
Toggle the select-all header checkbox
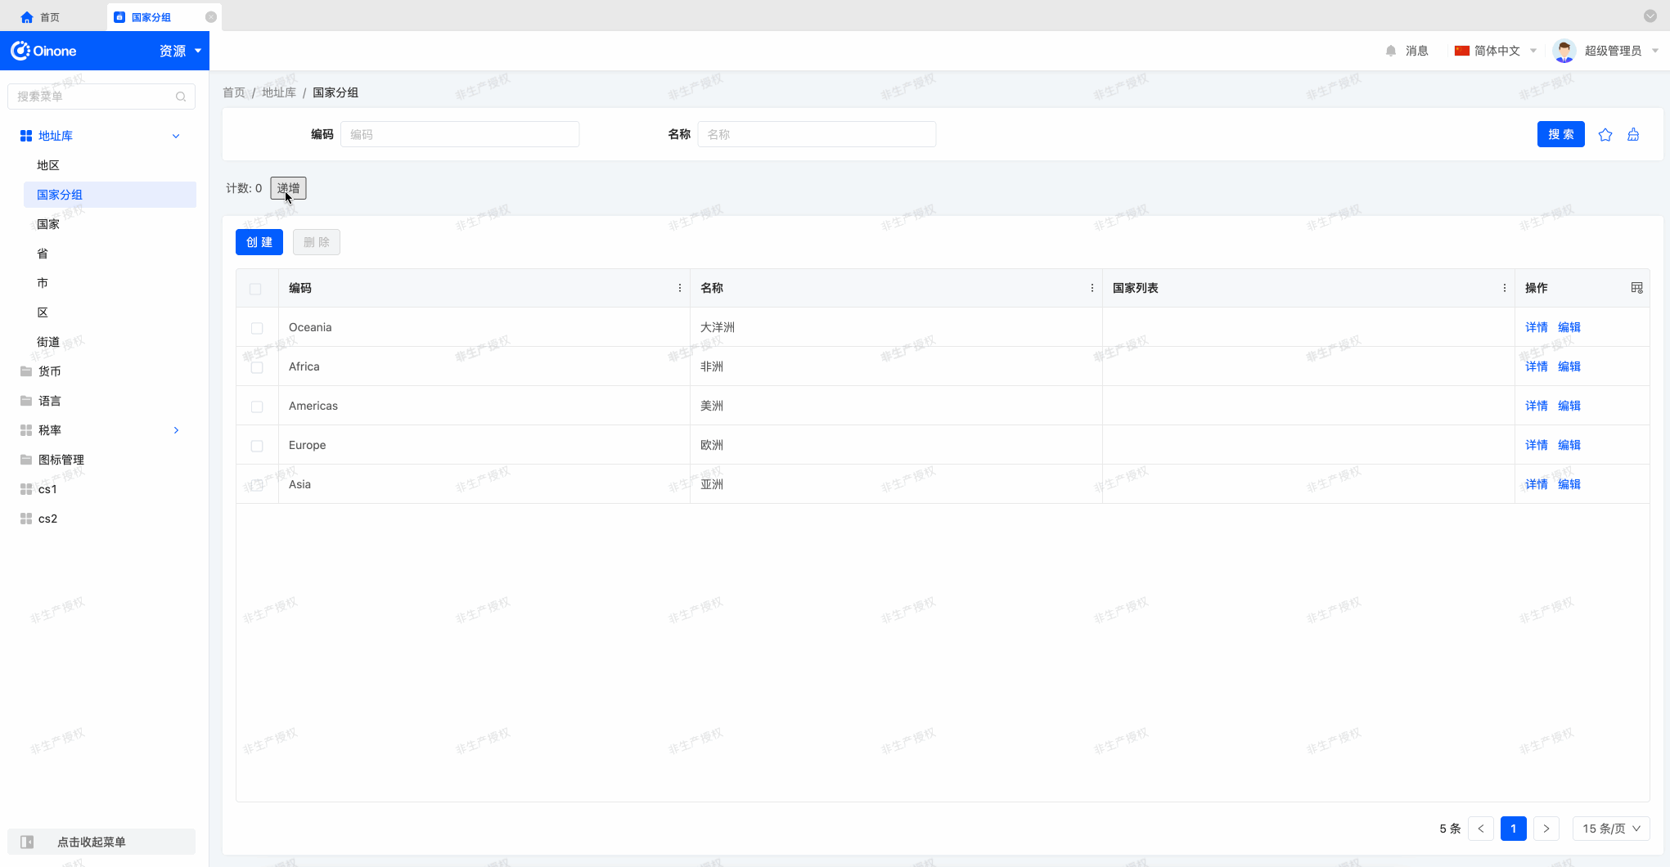click(x=255, y=289)
